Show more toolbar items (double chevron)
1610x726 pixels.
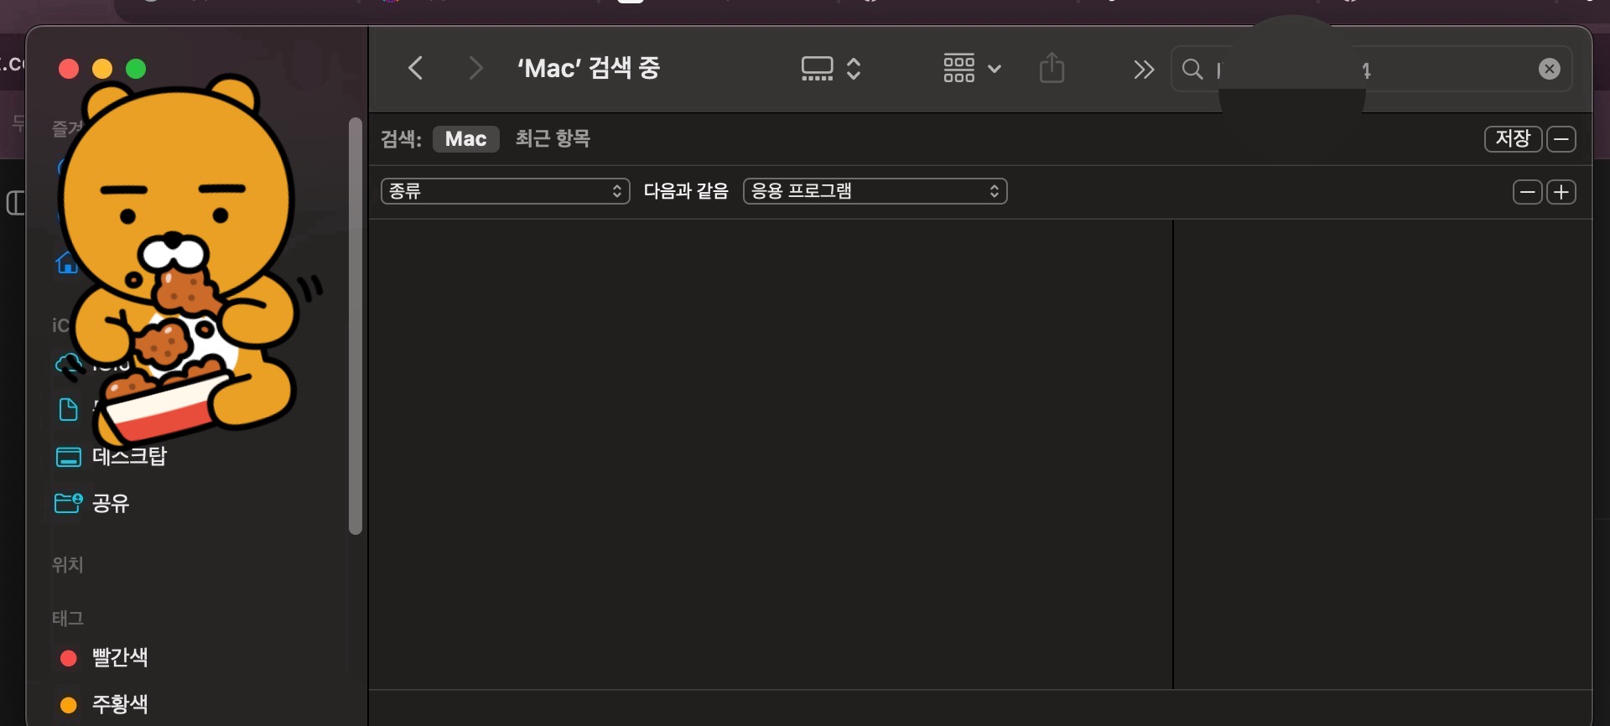pyautogui.click(x=1144, y=70)
